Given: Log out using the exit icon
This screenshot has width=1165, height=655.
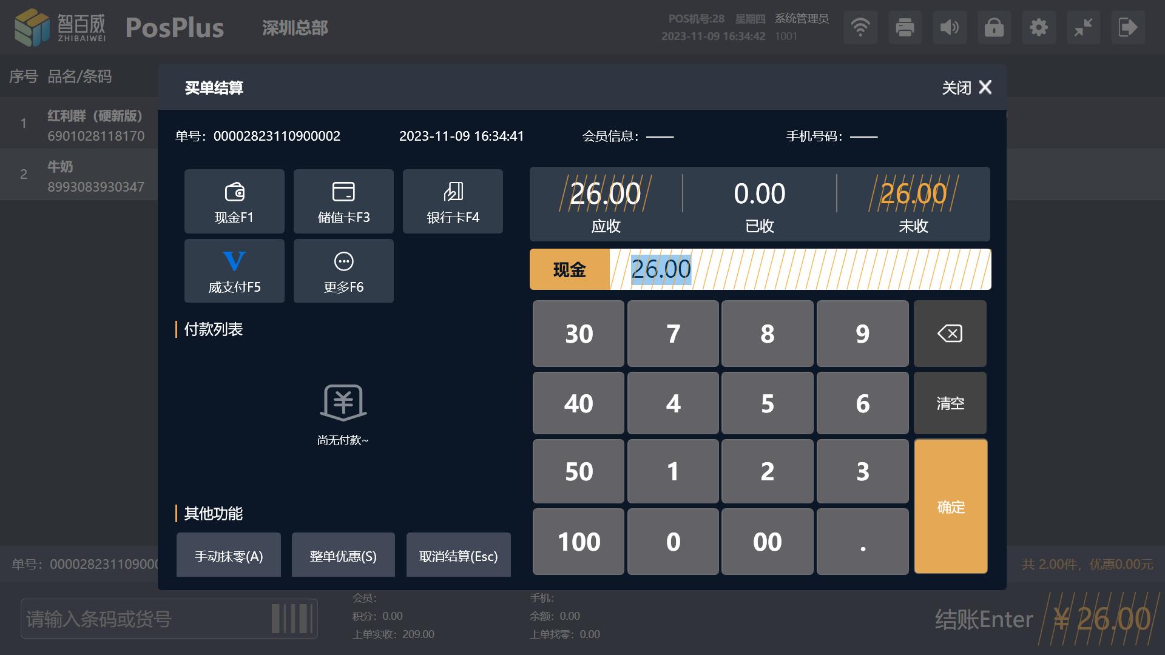Looking at the screenshot, I should (1128, 27).
